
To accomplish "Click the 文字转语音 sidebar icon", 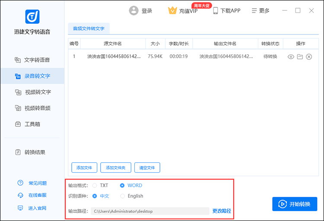I will 18,60.
